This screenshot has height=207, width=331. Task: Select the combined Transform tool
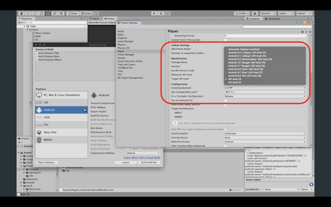click(x=55, y=13)
